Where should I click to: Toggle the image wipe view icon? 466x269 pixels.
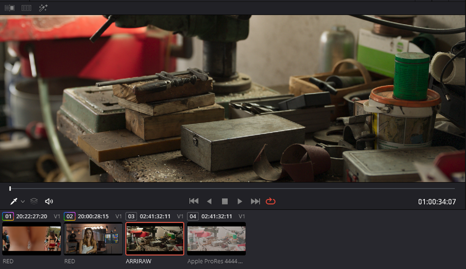point(9,8)
